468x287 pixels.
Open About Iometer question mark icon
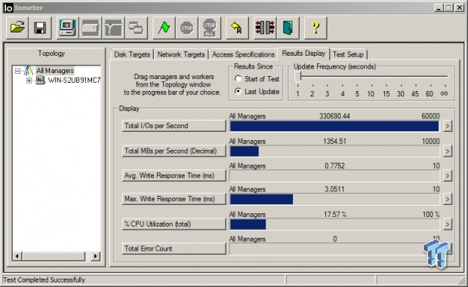click(316, 28)
